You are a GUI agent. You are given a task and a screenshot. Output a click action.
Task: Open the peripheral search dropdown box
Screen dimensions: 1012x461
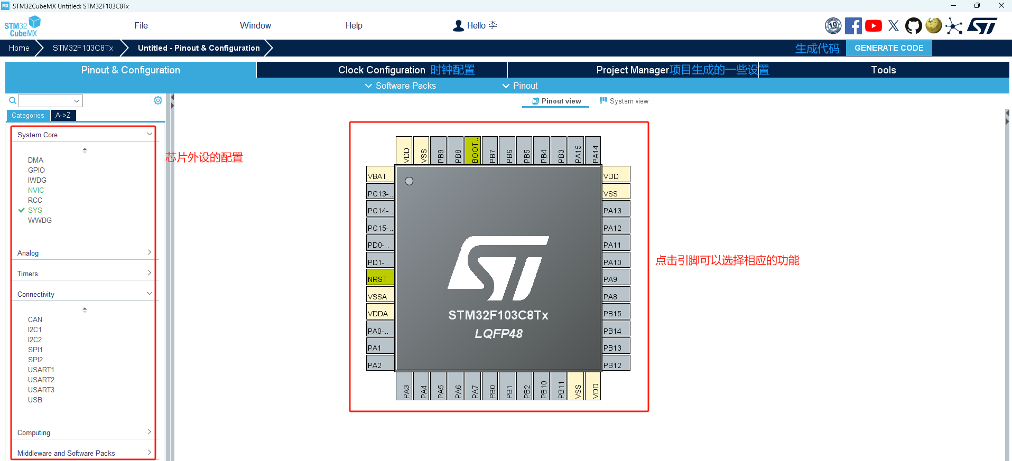50,100
